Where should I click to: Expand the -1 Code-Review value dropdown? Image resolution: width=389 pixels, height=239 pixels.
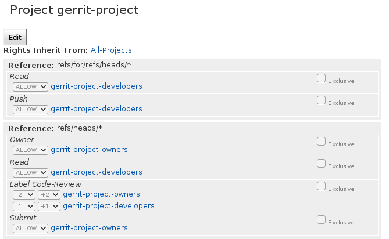pyautogui.click(x=24, y=206)
